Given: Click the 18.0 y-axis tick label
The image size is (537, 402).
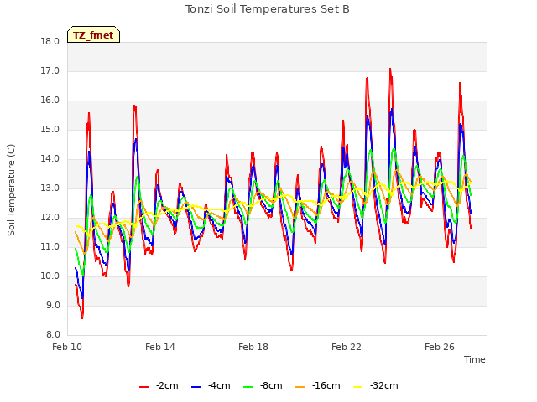Looking at the screenshot, I should tap(50, 42).
